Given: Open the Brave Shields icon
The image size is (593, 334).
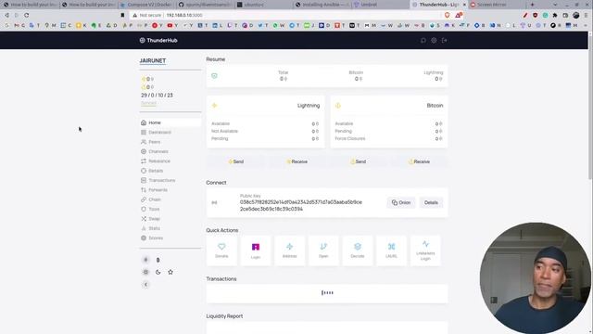Looking at the screenshot, I should tap(447, 15).
